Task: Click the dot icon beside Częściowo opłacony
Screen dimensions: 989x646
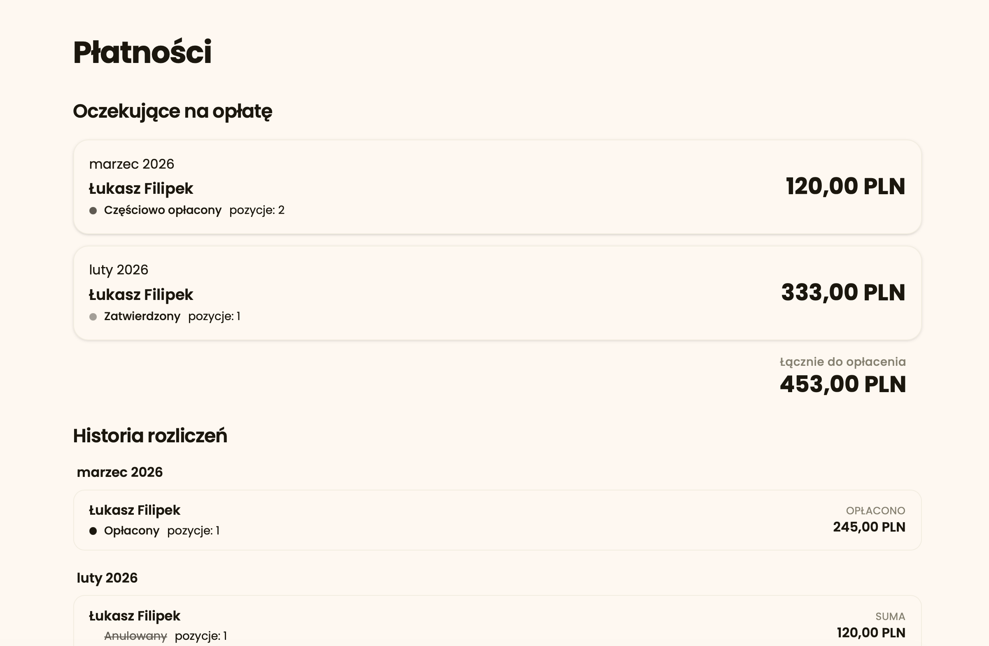Action: click(x=93, y=211)
